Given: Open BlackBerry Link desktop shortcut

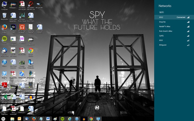Looking at the screenshot, I should tap(13, 29).
